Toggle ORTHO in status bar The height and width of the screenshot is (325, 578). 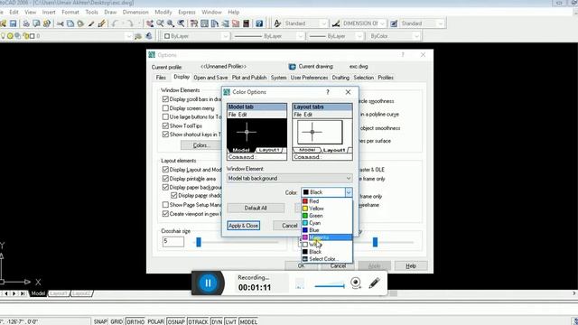[x=135, y=321]
